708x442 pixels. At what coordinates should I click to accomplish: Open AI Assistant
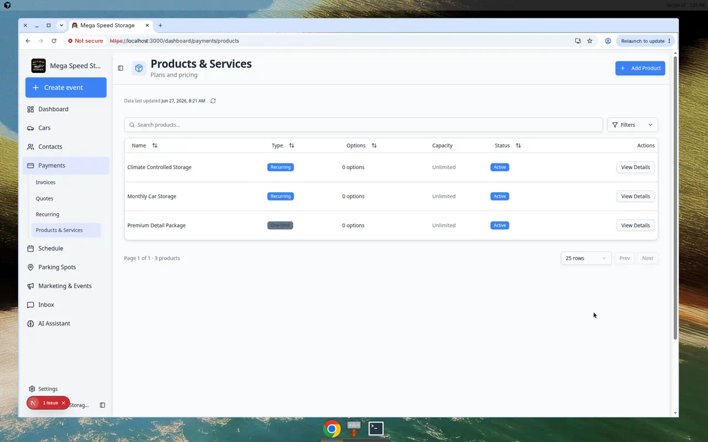[x=66, y=323]
